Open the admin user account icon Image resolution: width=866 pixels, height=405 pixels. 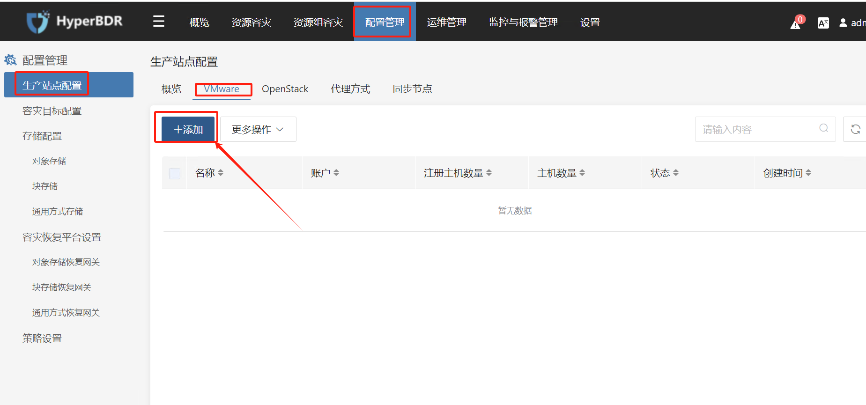click(x=843, y=22)
